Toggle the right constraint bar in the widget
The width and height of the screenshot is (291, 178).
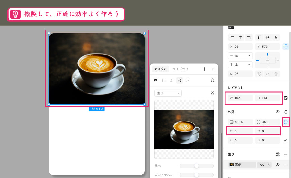tap(278, 60)
